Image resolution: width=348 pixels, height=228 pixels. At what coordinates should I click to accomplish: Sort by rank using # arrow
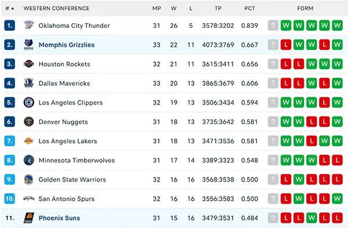click(x=10, y=9)
